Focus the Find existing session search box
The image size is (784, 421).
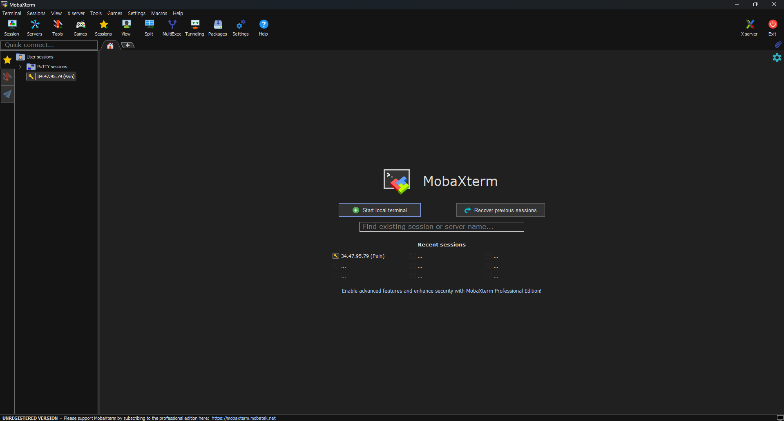coord(442,227)
